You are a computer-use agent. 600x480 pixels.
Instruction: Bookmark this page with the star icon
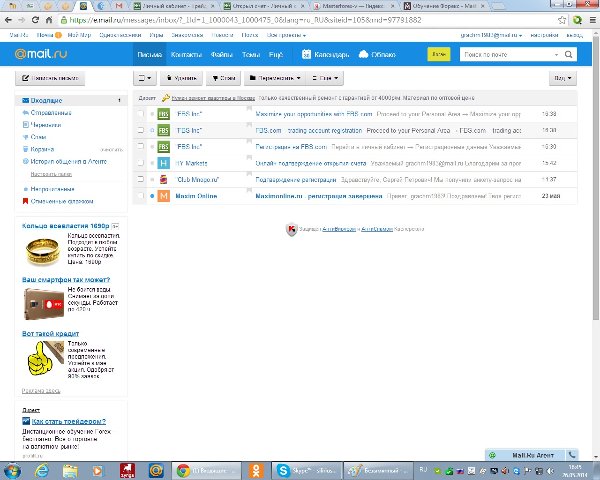[562, 20]
